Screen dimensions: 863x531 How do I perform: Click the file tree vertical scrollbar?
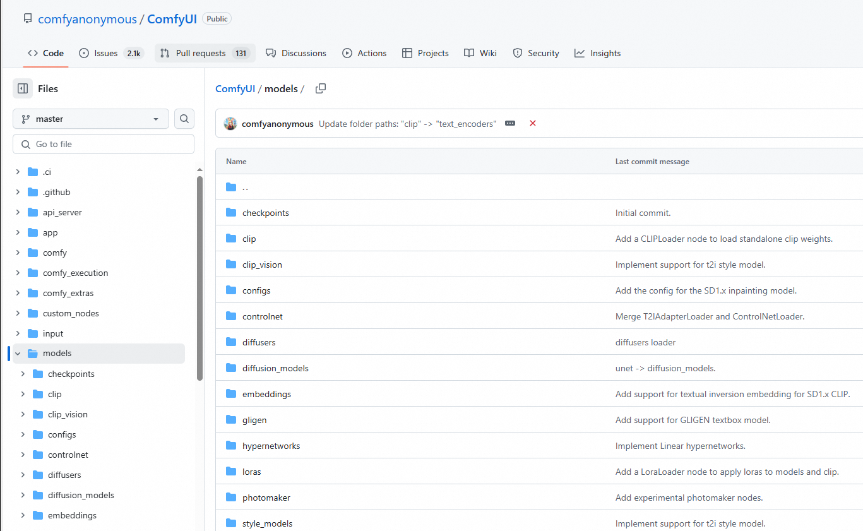200,278
